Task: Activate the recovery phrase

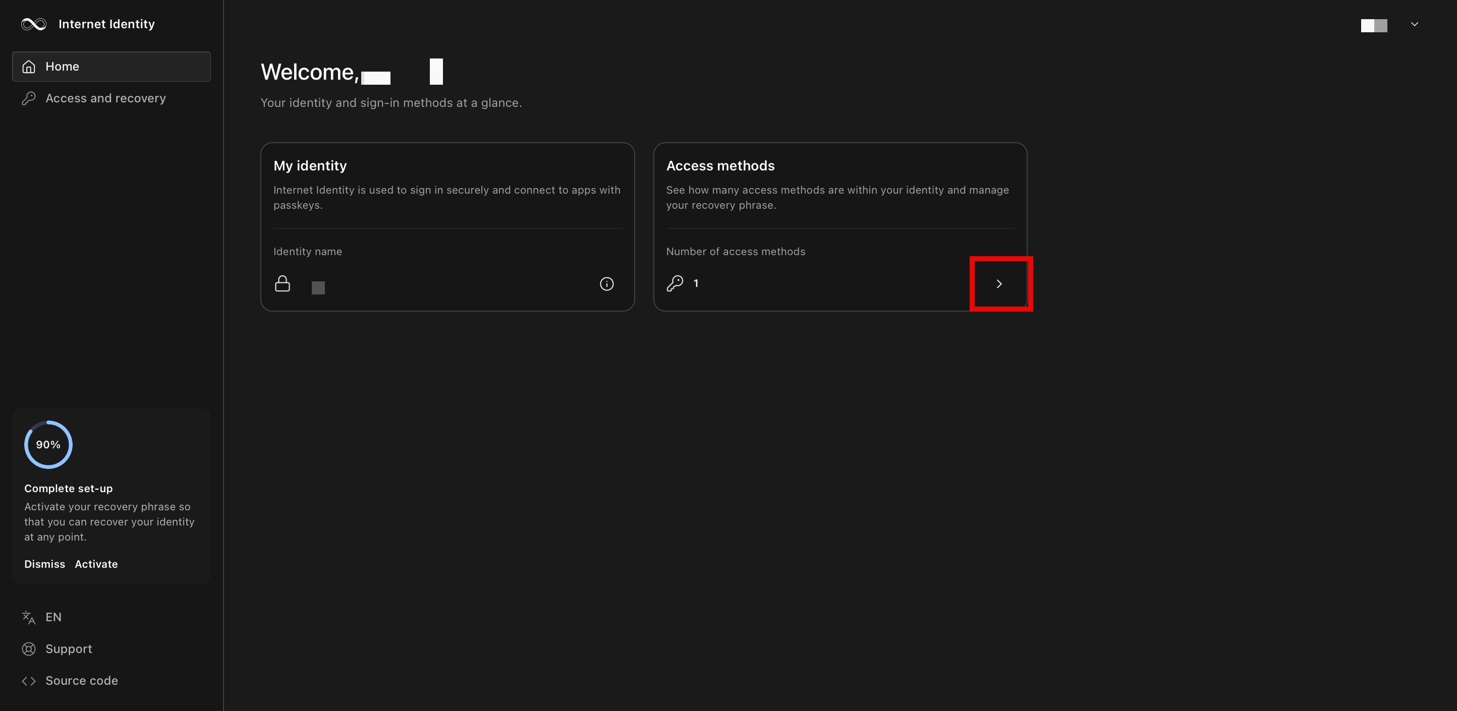Action: coord(96,564)
